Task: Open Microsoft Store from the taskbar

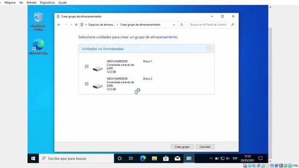Action: click(166, 158)
